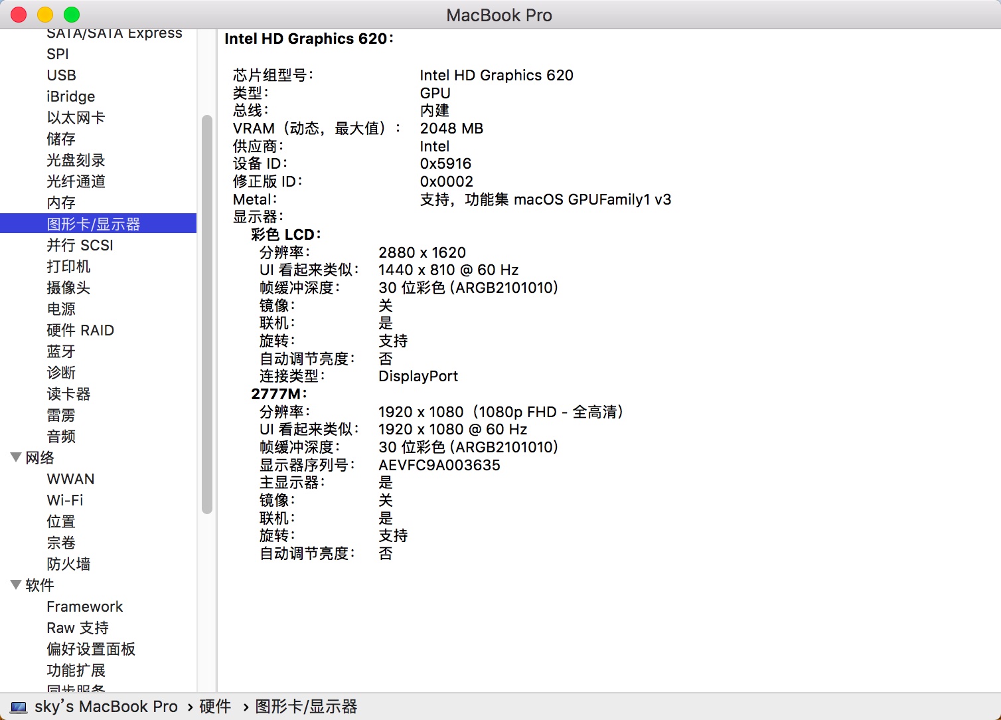Screen dimensions: 1001x720
Task: Click sky's MacBook Pro in path bar
Action: (106, 707)
